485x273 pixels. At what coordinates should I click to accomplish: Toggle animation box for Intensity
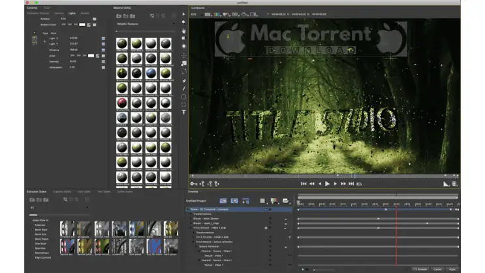pyautogui.click(x=103, y=61)
